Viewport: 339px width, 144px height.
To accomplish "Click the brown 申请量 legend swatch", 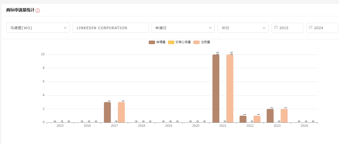I will [152, 42].
